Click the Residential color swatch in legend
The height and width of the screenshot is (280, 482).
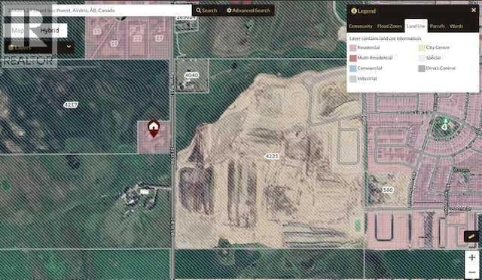353,47
